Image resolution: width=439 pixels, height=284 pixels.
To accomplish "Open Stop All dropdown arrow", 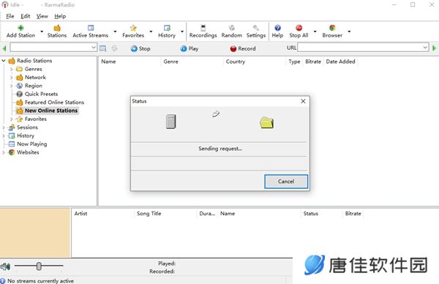I will tap(315, 31).
